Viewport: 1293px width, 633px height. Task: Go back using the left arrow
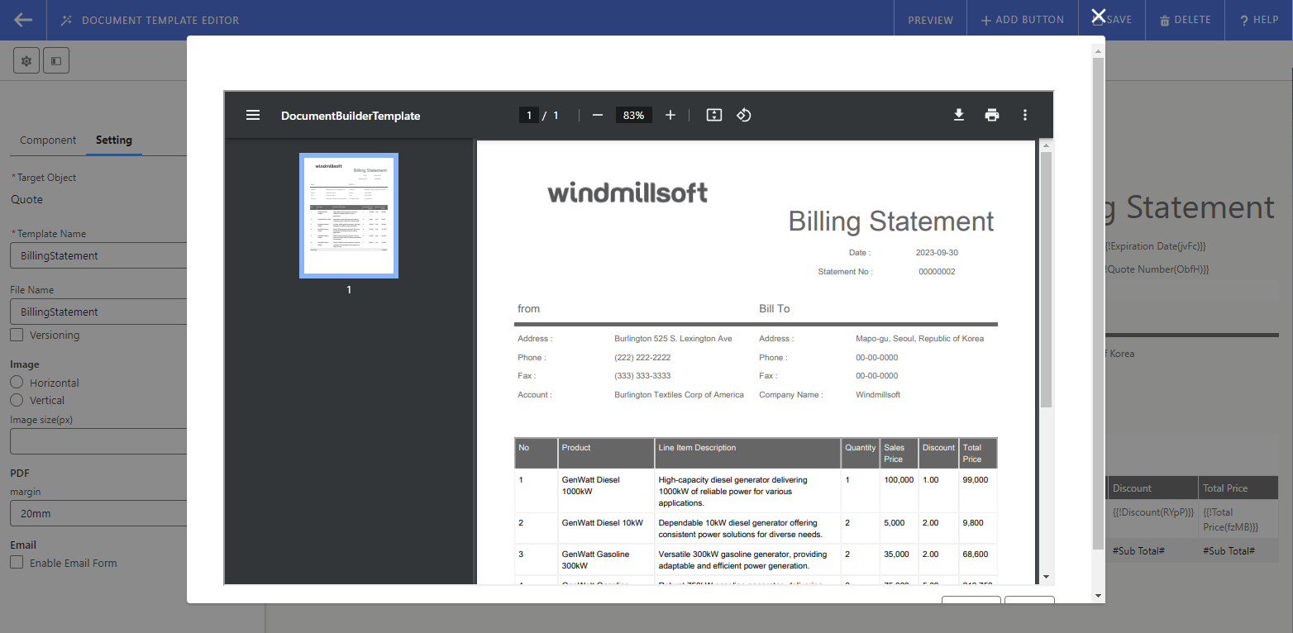click(23, 20)
